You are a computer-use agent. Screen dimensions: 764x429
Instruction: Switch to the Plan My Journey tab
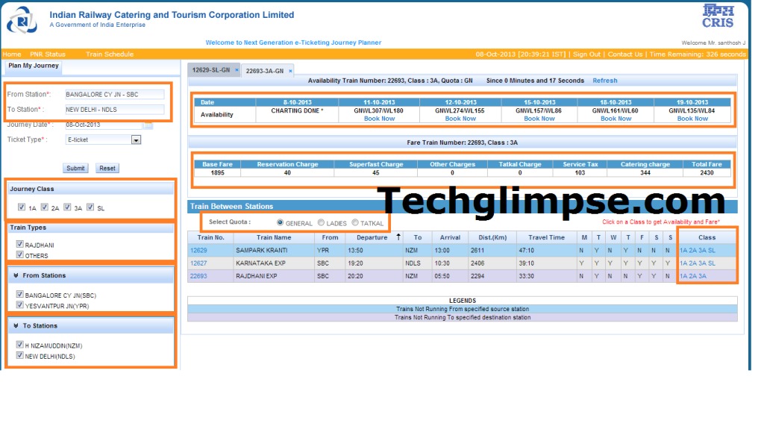(x=33, y=66)
